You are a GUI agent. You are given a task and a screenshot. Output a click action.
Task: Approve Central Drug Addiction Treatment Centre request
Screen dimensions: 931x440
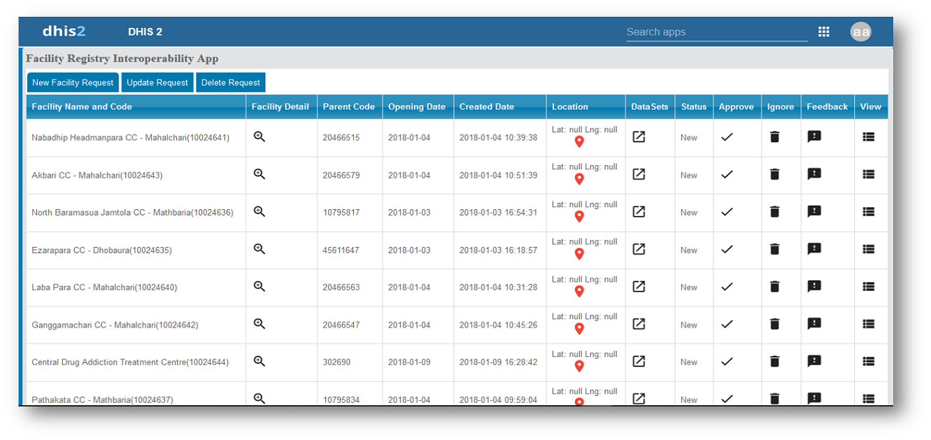(x=727, y=362)
